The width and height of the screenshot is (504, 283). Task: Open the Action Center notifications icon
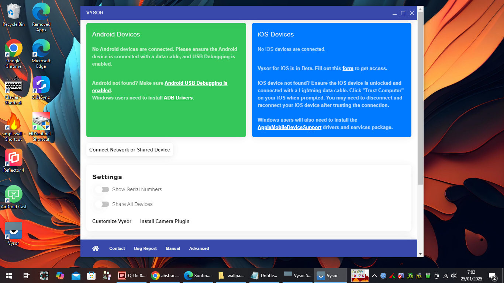click(x=492, y=276)
